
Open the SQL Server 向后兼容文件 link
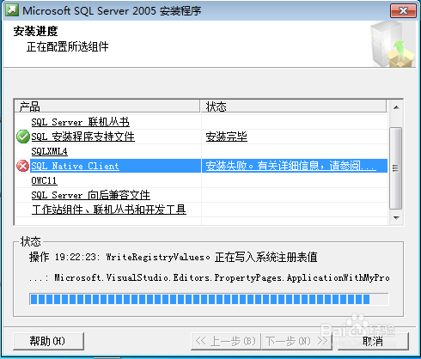90,195
